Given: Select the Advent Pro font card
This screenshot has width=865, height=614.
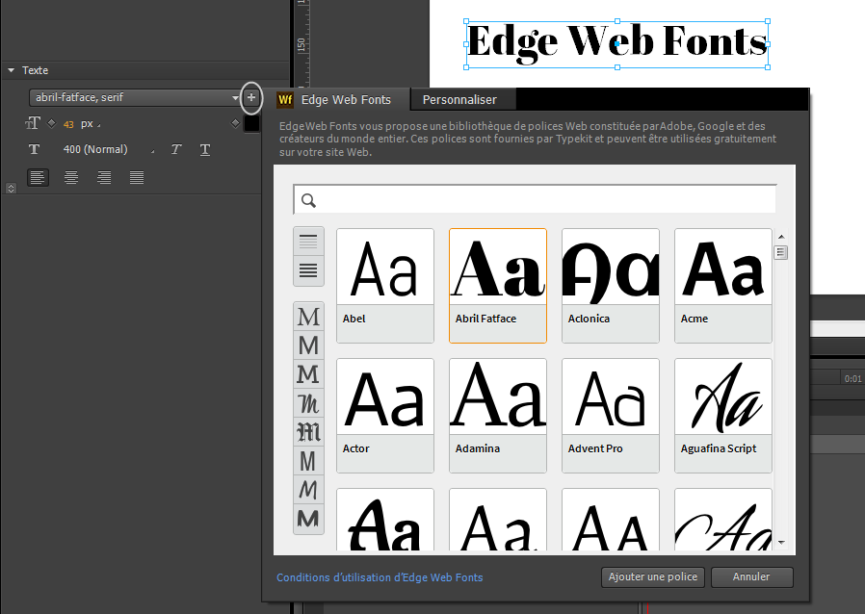Looking at the screenshot, I should coord(610,416).
